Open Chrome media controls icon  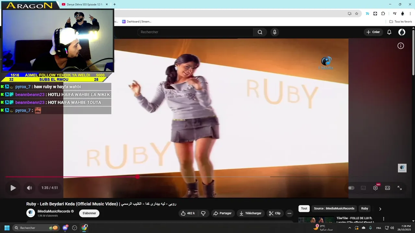pyautogui.click(x=395, y=14)
